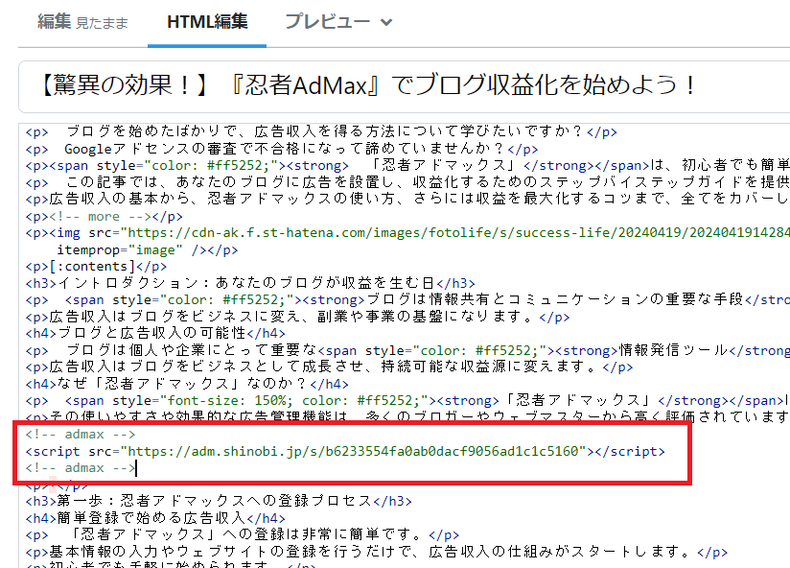Click the line 'ブログを始めたばかりで'

(x=321, y=132)
